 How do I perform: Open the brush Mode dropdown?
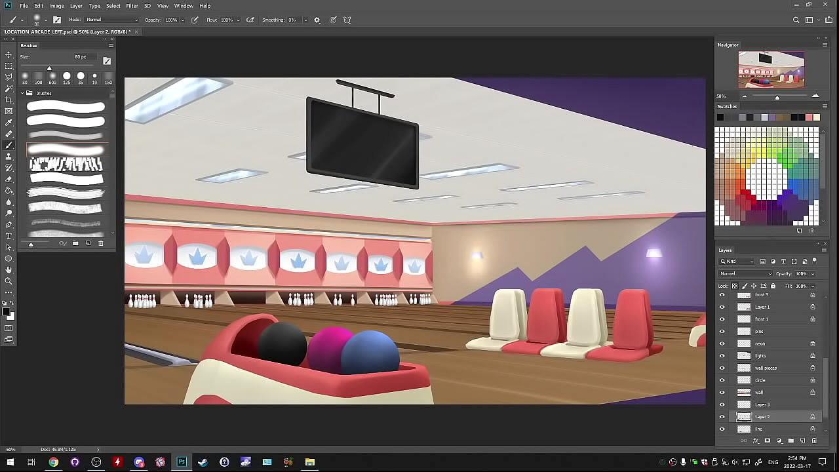[111, 20]
